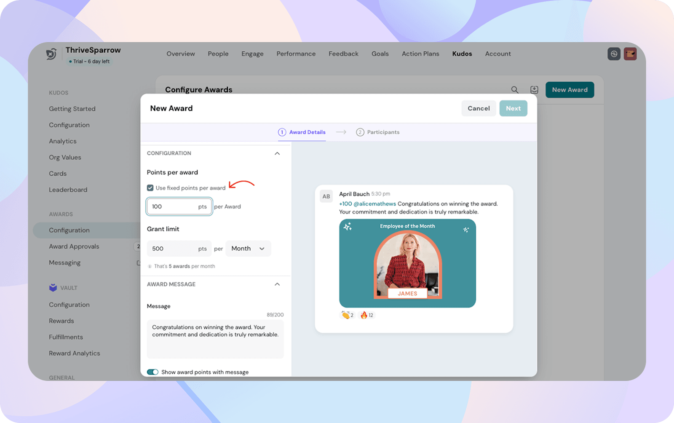
Task: Open the Engage menu
Action: coord(252,54)
